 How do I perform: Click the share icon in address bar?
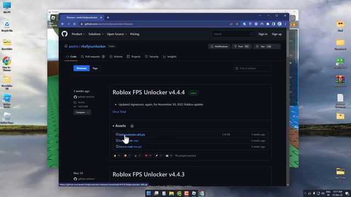click(231, 24)
